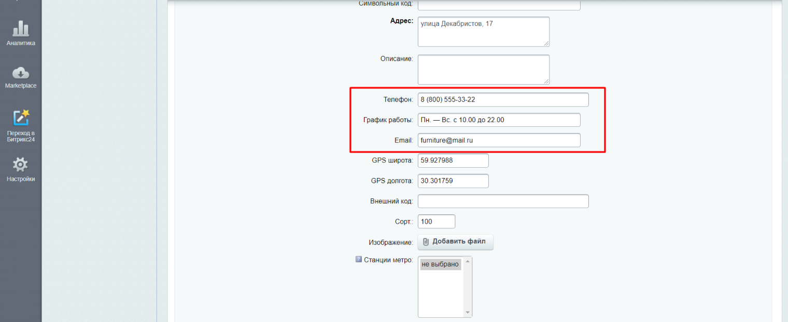Click the metro list scroll down arrow
This screenshot has height=322, width=788.
click(x=468, y=313)
